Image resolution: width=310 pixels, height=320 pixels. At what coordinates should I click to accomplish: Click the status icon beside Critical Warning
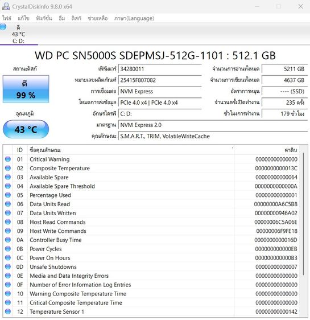point(8,159)
